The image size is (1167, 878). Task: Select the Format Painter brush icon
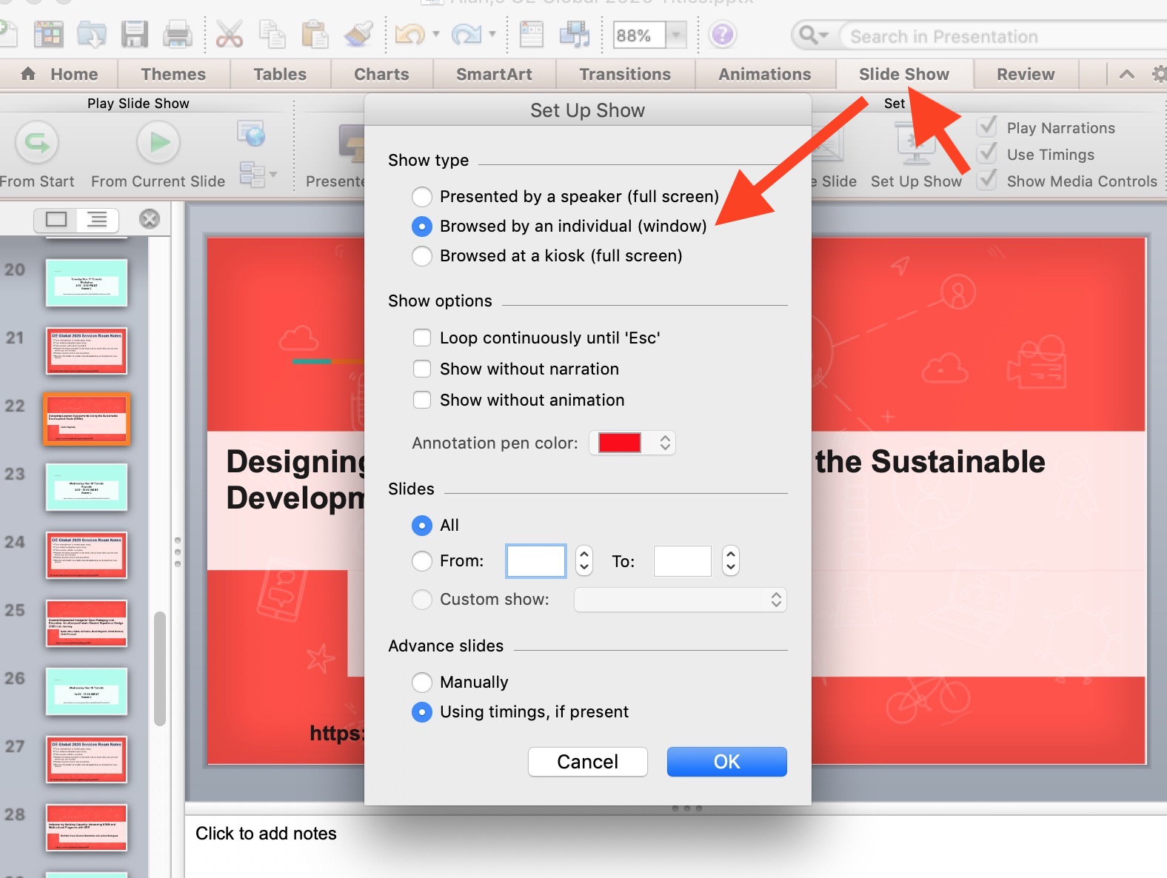tap(358, 35)
